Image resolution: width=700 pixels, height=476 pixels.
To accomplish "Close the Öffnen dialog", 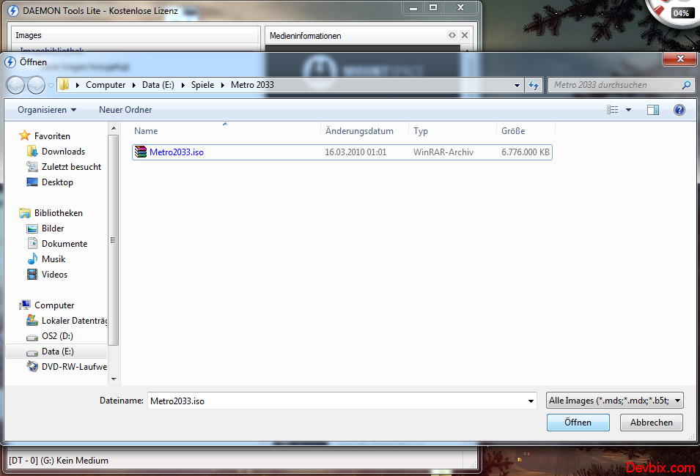I will pyautogui.click(x=680, y=59).
